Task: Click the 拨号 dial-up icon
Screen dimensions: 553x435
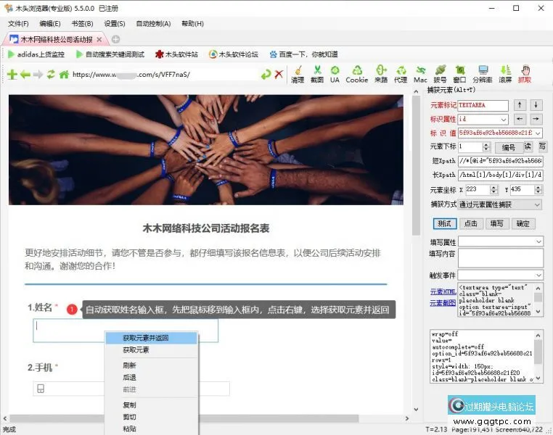Action: click(440, 75)
